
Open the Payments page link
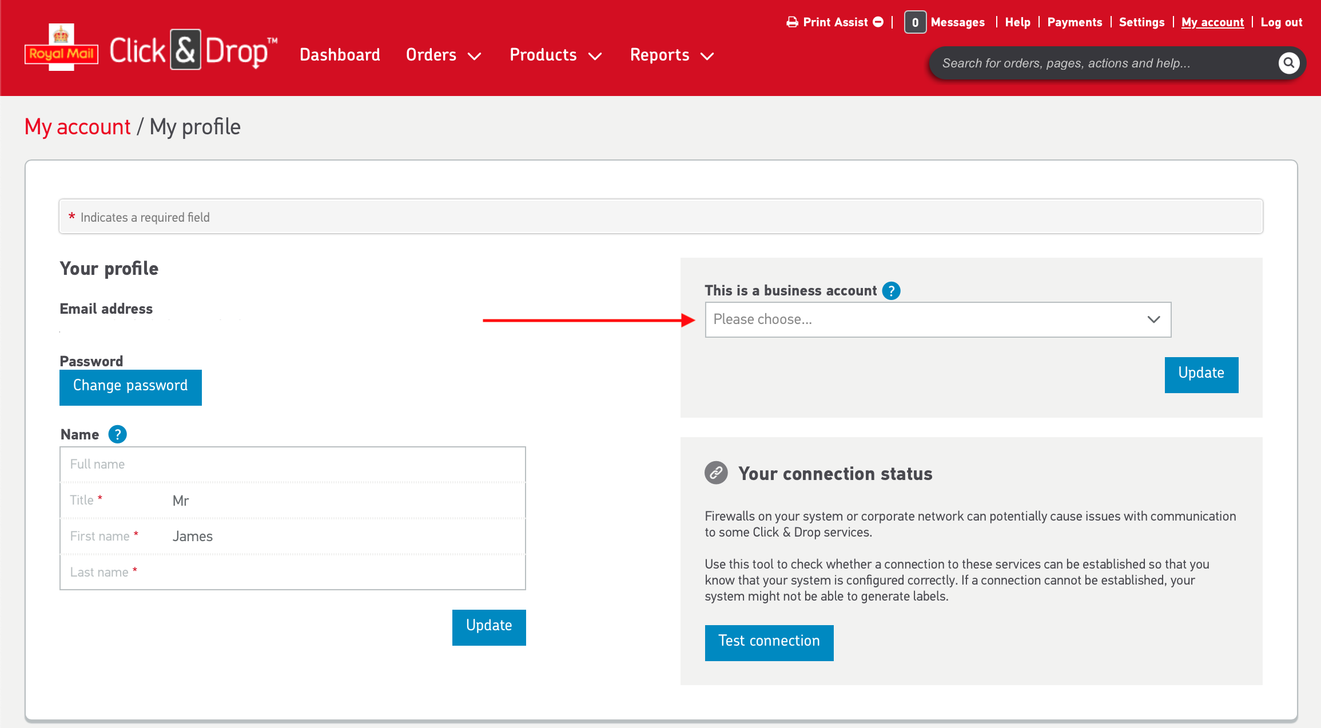[1075, 22]
